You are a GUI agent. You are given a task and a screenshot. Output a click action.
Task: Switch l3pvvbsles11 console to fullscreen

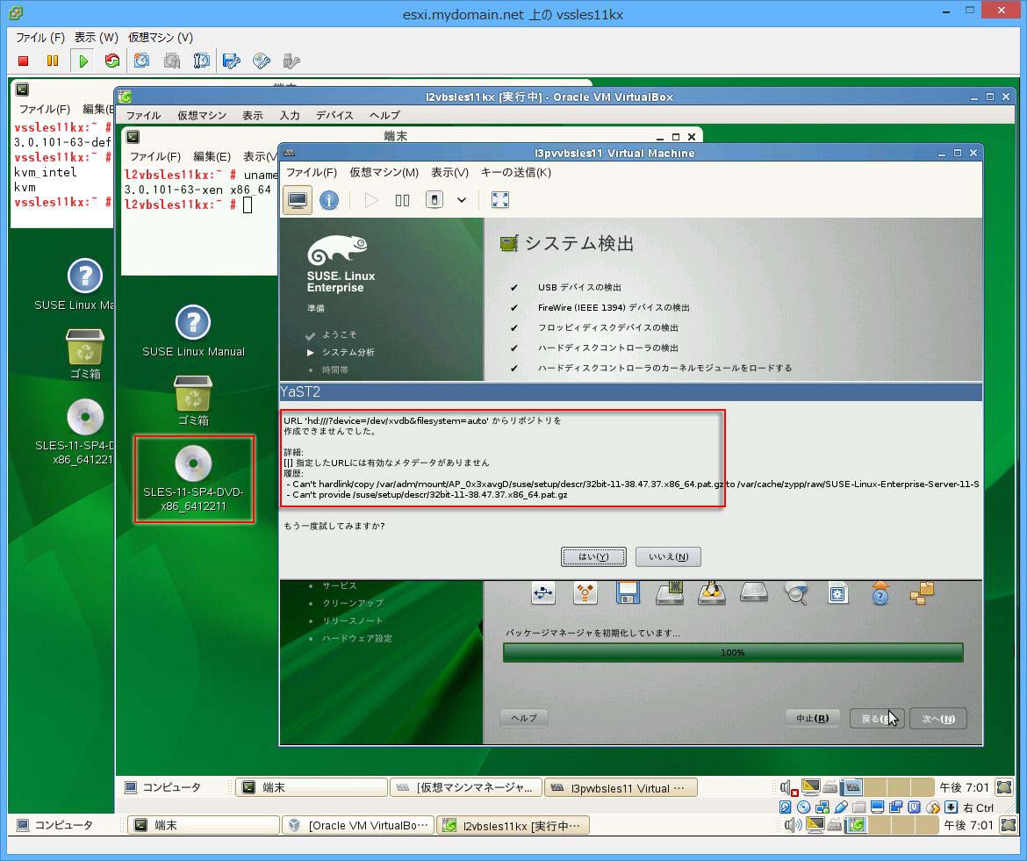[499, 200]
